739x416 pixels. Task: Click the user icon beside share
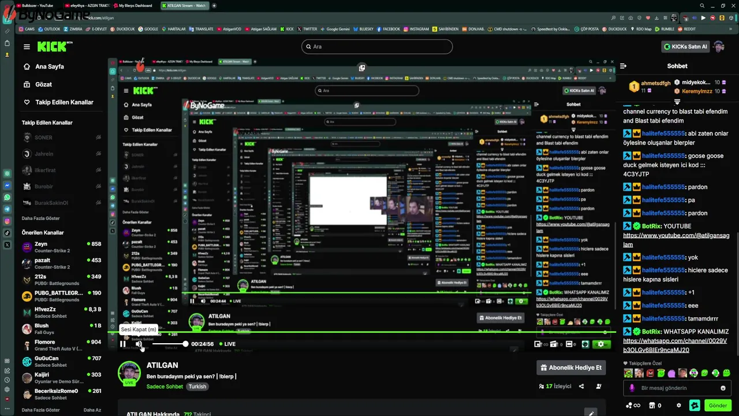tap(599, 387)
